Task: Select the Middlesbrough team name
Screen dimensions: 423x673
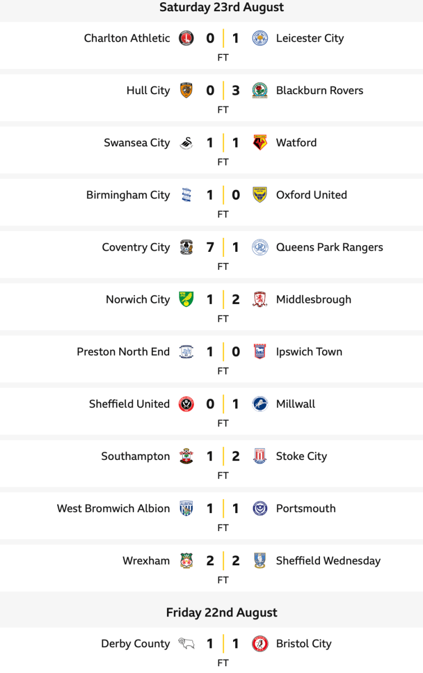Action: (313, 299)
